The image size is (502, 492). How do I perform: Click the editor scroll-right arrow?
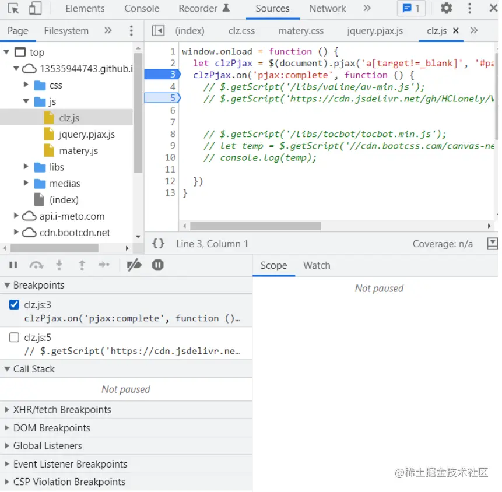pyautogui.click(x=489, y=226)
